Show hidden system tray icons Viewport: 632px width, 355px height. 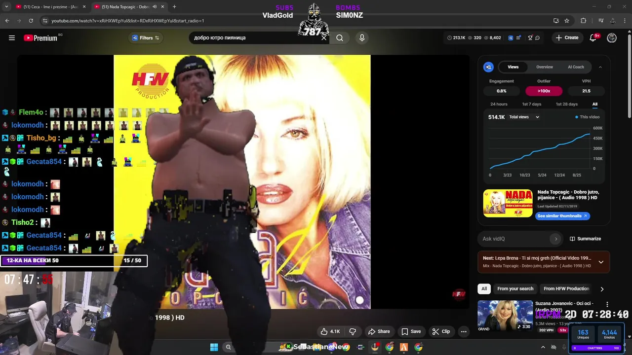pos(543,347)
